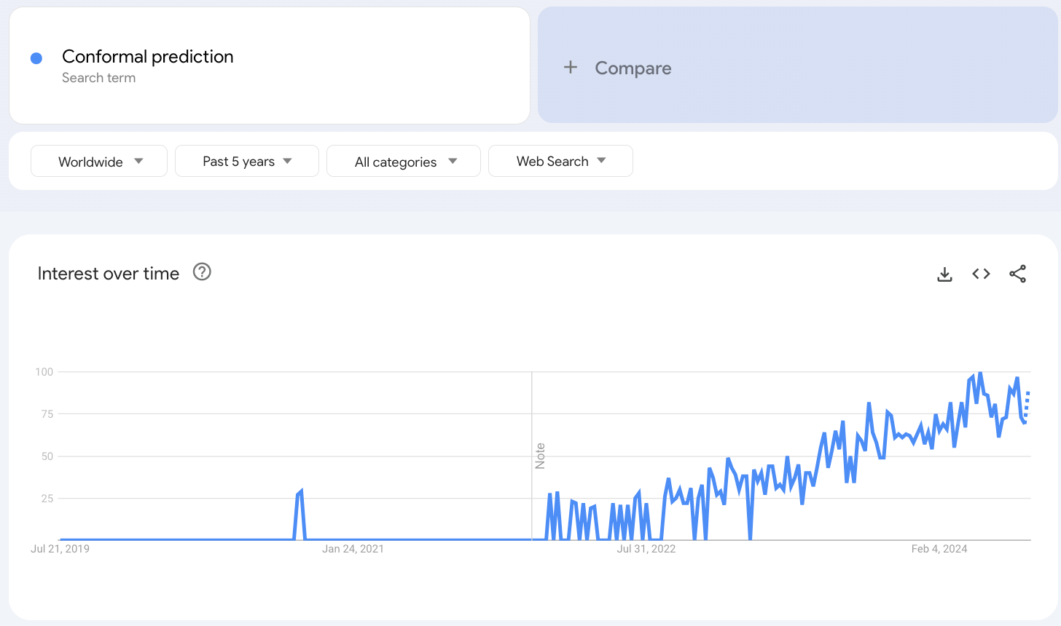Click the blue dot beside Conformal prediction
The width and height of the screenshot is (1061, 626).
click(x=36, y=58)
